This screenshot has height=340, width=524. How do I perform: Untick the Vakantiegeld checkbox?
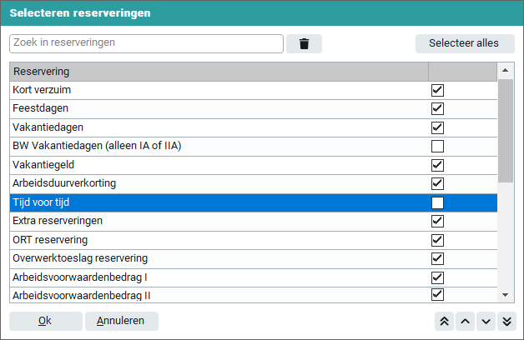tap(437, 165)
